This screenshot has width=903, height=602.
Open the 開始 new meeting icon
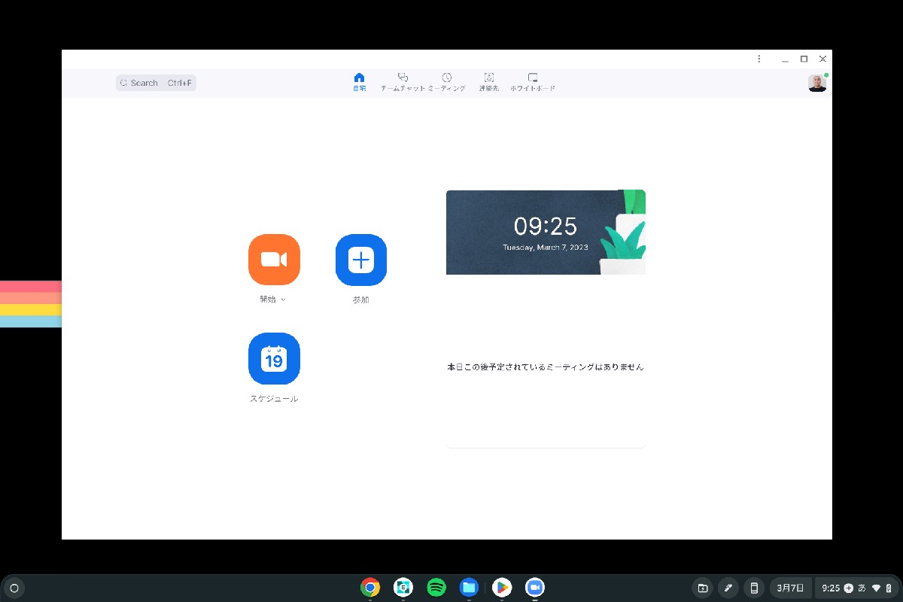274,259
